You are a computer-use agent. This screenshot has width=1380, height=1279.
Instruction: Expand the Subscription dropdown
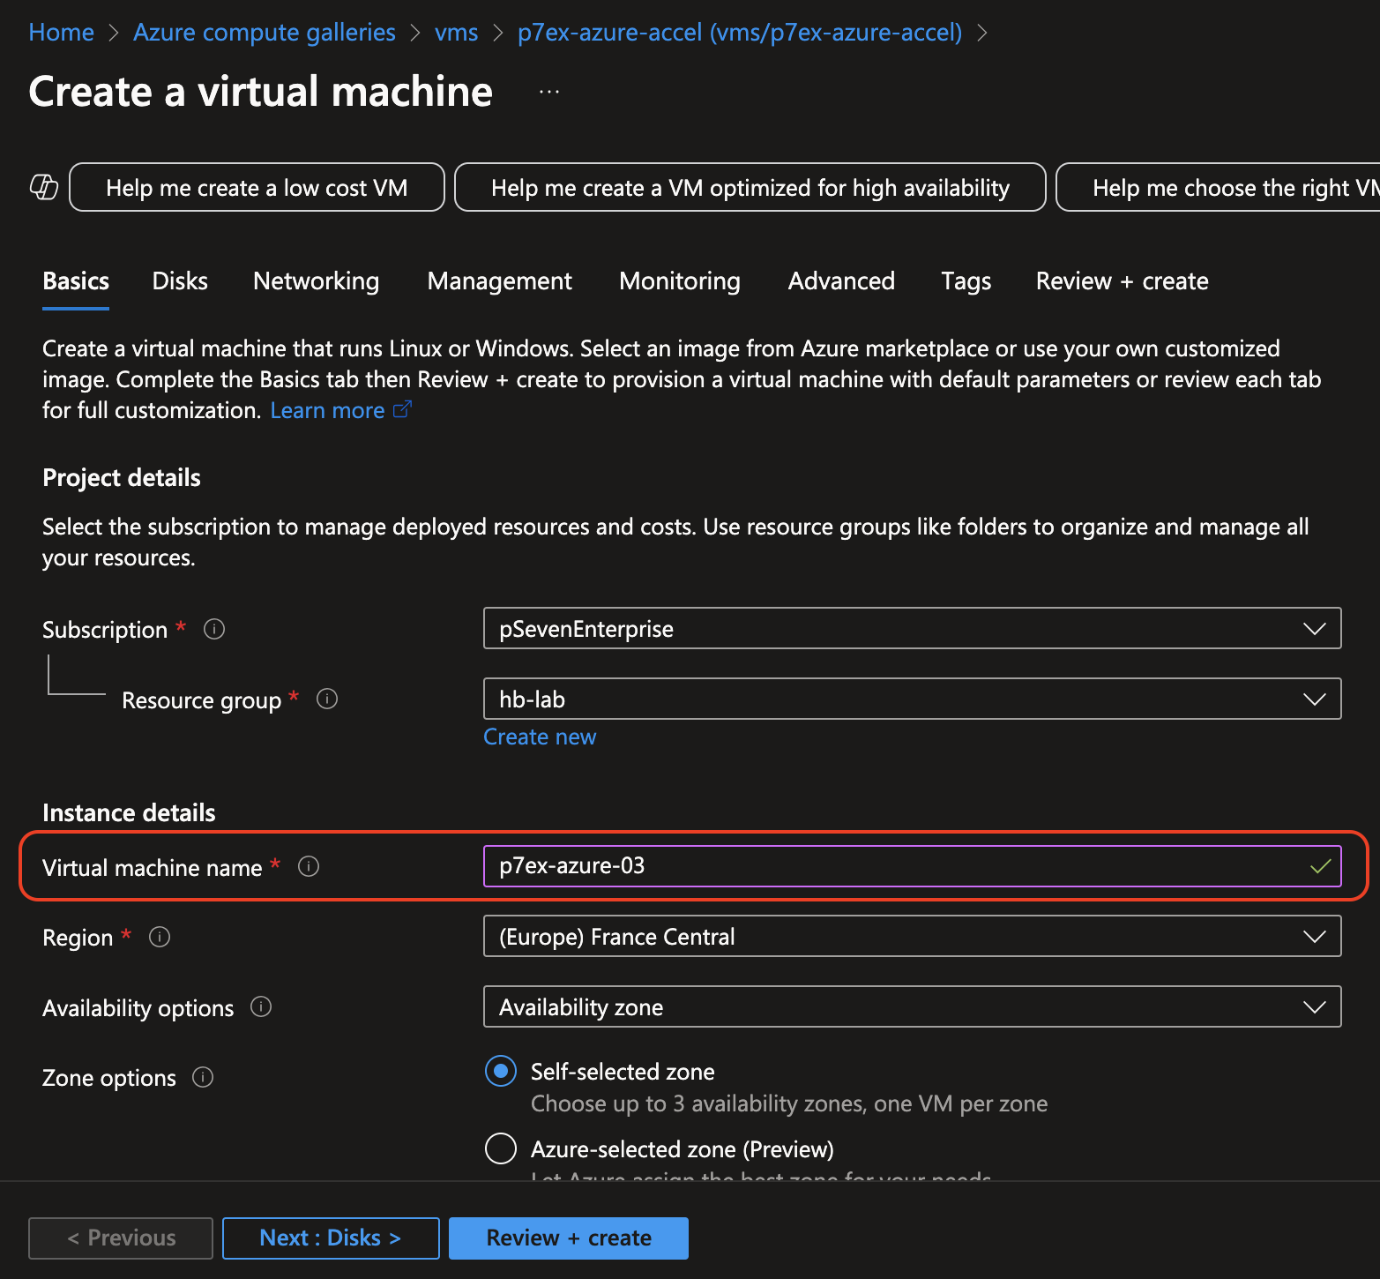click(x=912, y=628)
